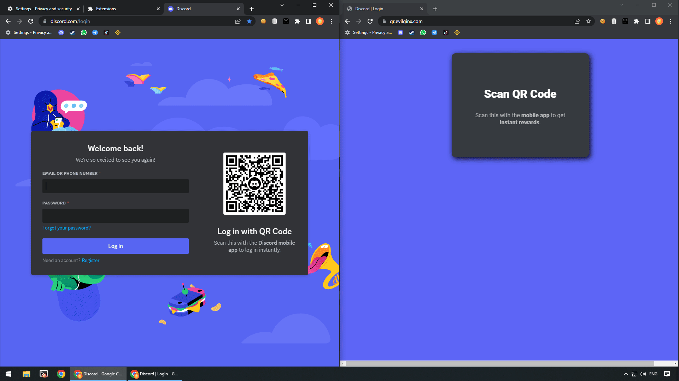Screen dimensions: 679x381
Task: Open Telegram bookmark in left bookmarks bar
Action: (x=95, y=32)
